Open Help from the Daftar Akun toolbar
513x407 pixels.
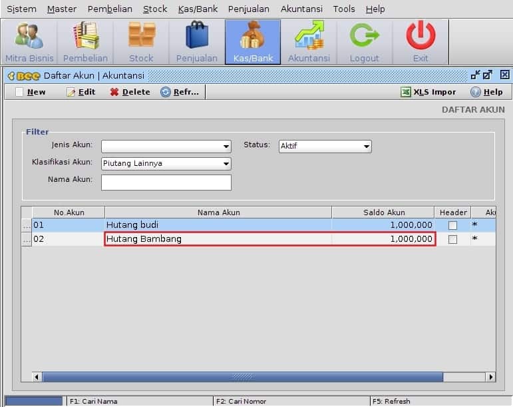pyautogui.click(x=486, y=92)
